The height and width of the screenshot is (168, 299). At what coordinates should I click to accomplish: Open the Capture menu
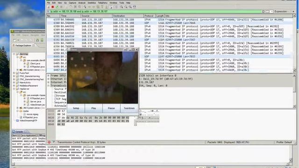pos(72,3)
